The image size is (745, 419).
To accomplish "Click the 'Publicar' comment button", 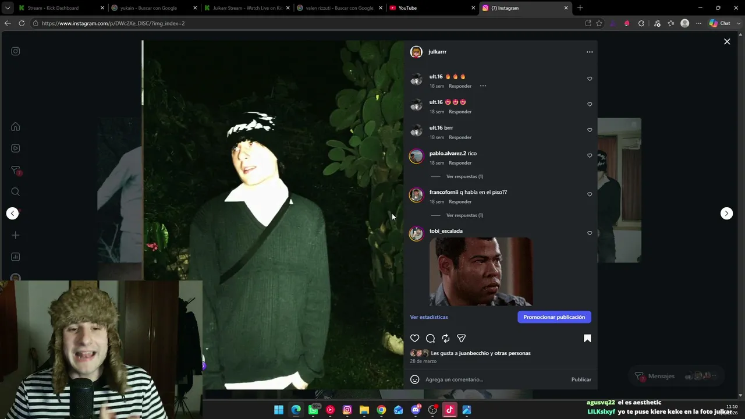I will pos(581,379).
